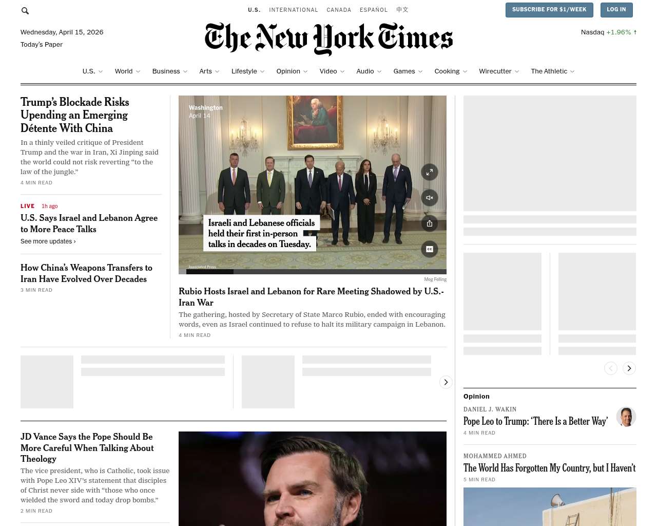Viewport: 657px width, 526px height.
Task: Switch to the Español edition
Action: (x=374, y=10)
